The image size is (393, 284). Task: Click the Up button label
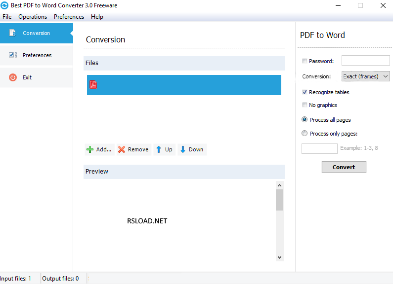[x=169, y=149]
